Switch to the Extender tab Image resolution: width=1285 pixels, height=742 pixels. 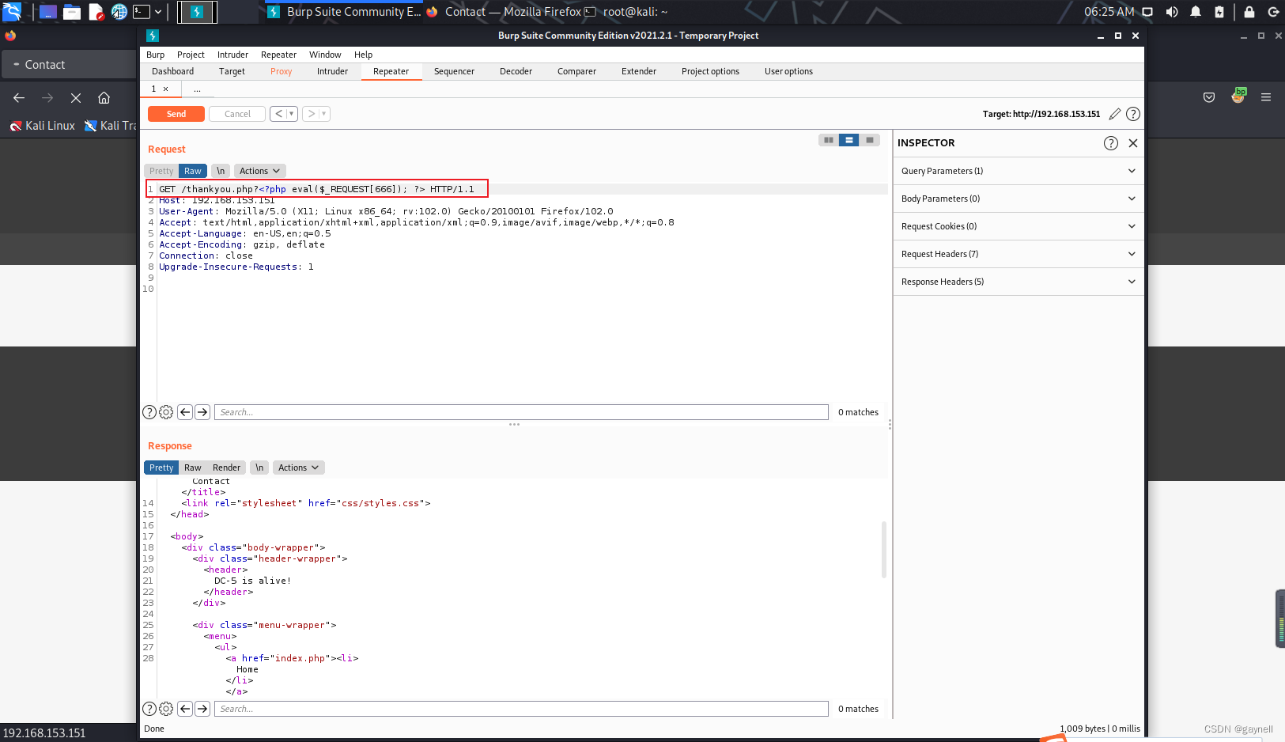click(639, 71)
